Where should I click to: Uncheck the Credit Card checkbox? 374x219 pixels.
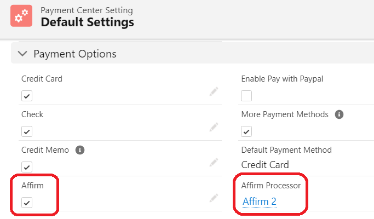pyautogui.click(x=27, y=96)
